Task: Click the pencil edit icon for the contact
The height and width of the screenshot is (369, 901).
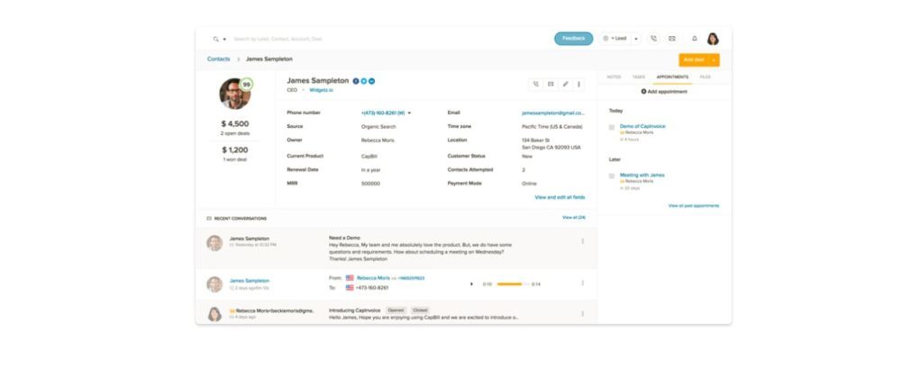Action: point(565,84)
